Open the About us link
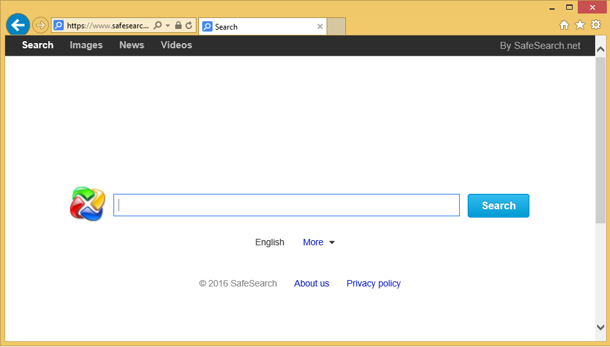This screenshot has height=347, width=610. click(312, 283)
